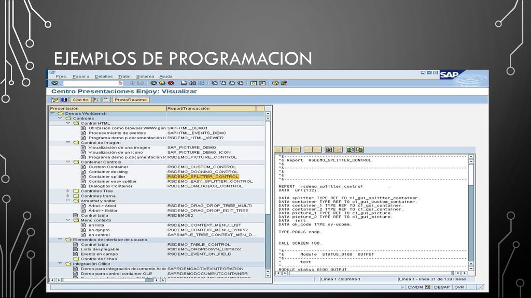Image resolution: width=531 pixels, height=298 pixels.
Task: Click the Copy icon in editor toolbar
Action: tap(287, 150)
